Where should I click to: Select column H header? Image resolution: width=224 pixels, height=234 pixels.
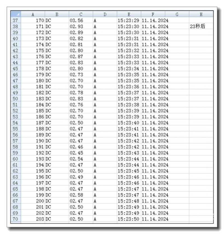201,14
